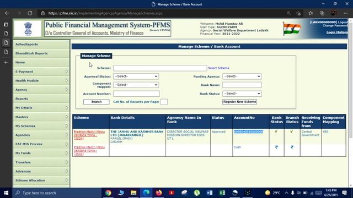Screen dimensions: 353x198
Task: Open File Explorer from the taskbar
Action: pos(133,193)
